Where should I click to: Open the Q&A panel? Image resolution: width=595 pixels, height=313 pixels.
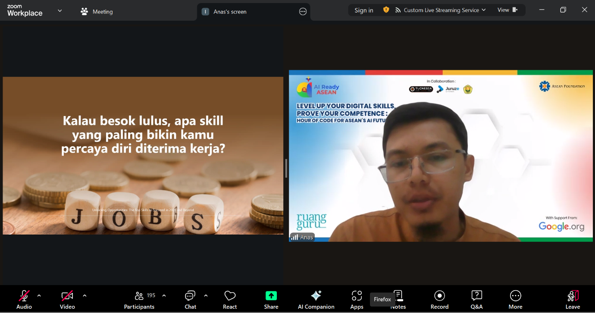(x=476, y=300)
